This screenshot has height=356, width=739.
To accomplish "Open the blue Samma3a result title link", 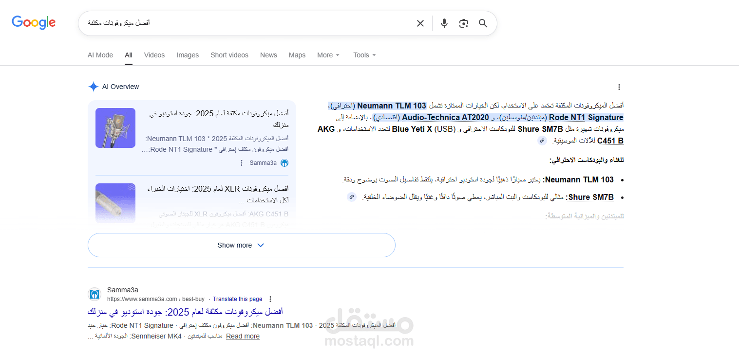I will pyautogui.click(x=185, y=311).
